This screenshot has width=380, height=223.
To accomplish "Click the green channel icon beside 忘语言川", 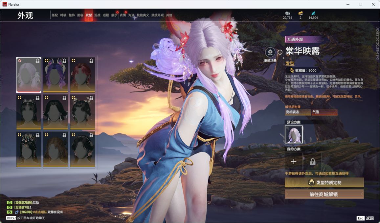I will coord(10,207).
